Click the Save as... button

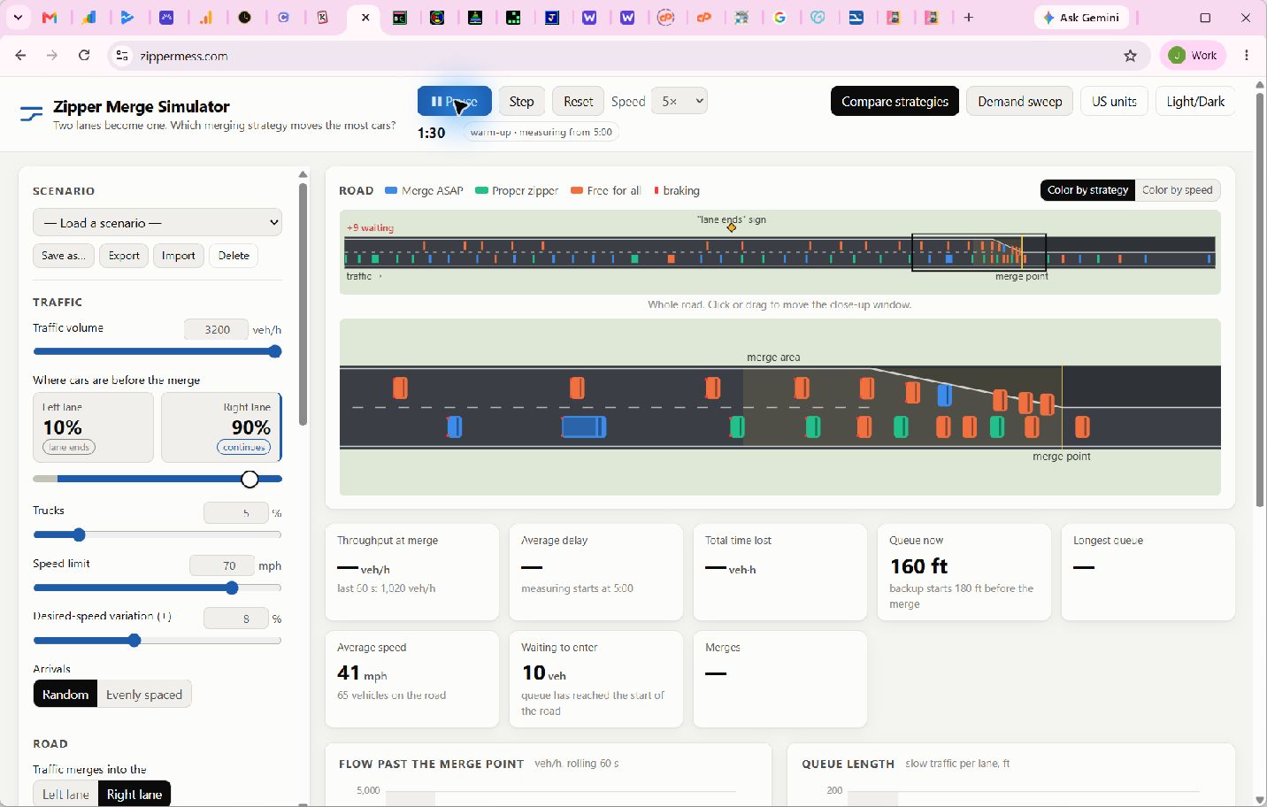pos(64,256)
